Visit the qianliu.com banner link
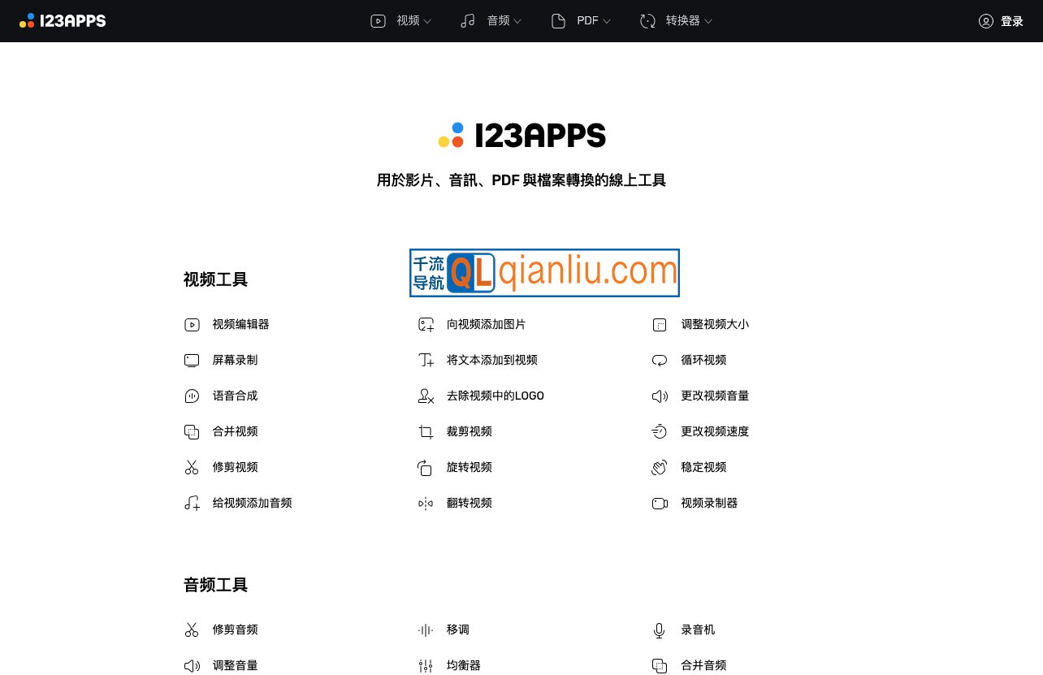The height and width of the screenshot is (675, 1043). [x=544, y=273]
